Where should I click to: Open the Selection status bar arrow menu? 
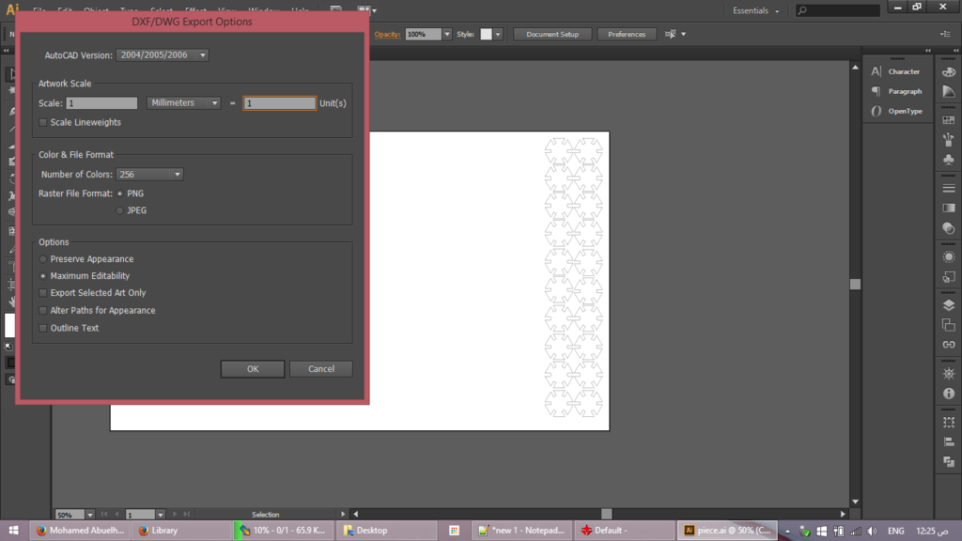343,514
